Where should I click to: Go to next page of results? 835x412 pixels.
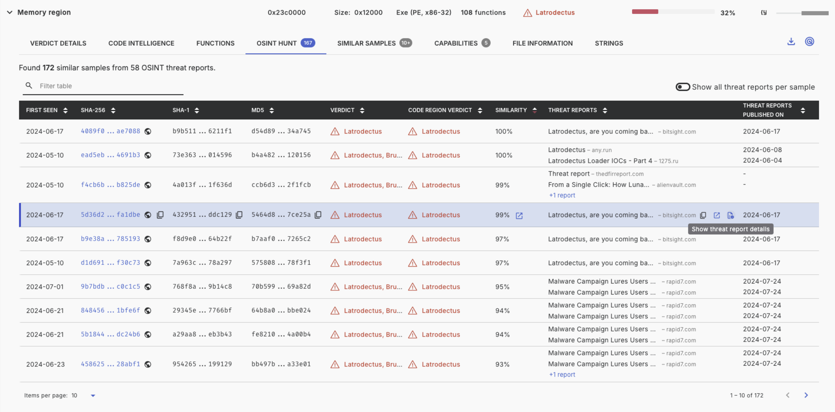(806, 395)
